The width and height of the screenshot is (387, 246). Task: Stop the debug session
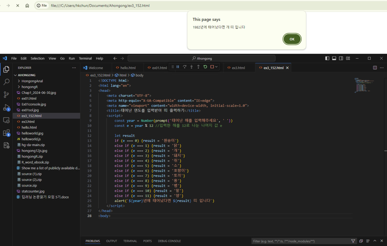tap(212, 67)
